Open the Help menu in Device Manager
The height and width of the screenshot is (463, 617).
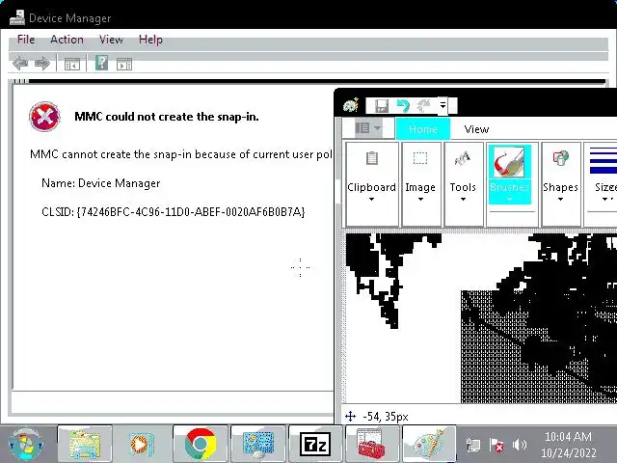click(x=150, y=40)
